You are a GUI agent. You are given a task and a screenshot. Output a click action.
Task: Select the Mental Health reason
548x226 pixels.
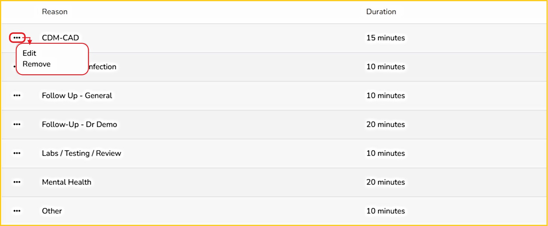(66, 182)
